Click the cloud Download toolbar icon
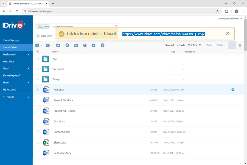The image size is (247, 165). click(76, 45)
